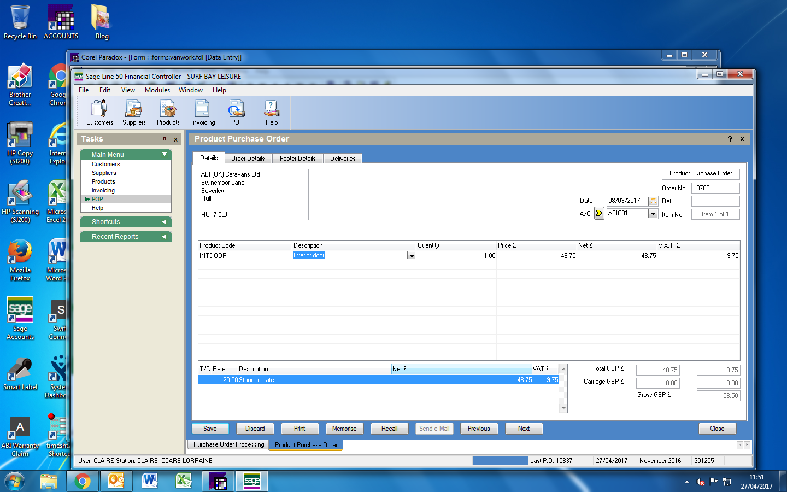Open the calendar picker beside Date

[653, 201]
